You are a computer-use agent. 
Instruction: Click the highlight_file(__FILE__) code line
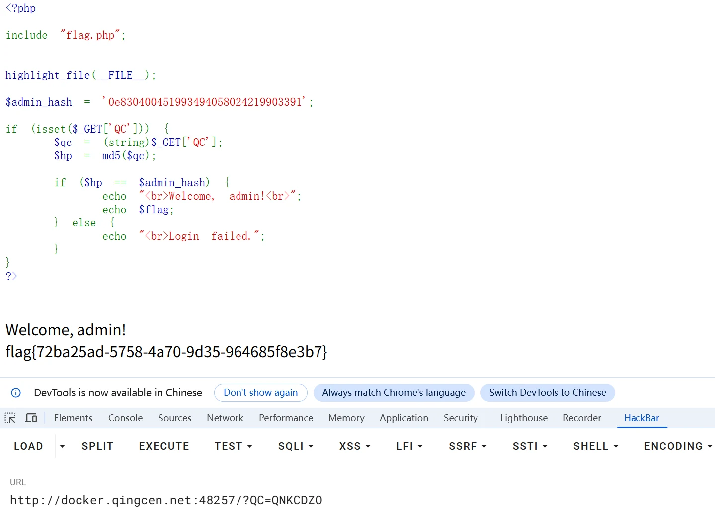click(x=80, y=75)
